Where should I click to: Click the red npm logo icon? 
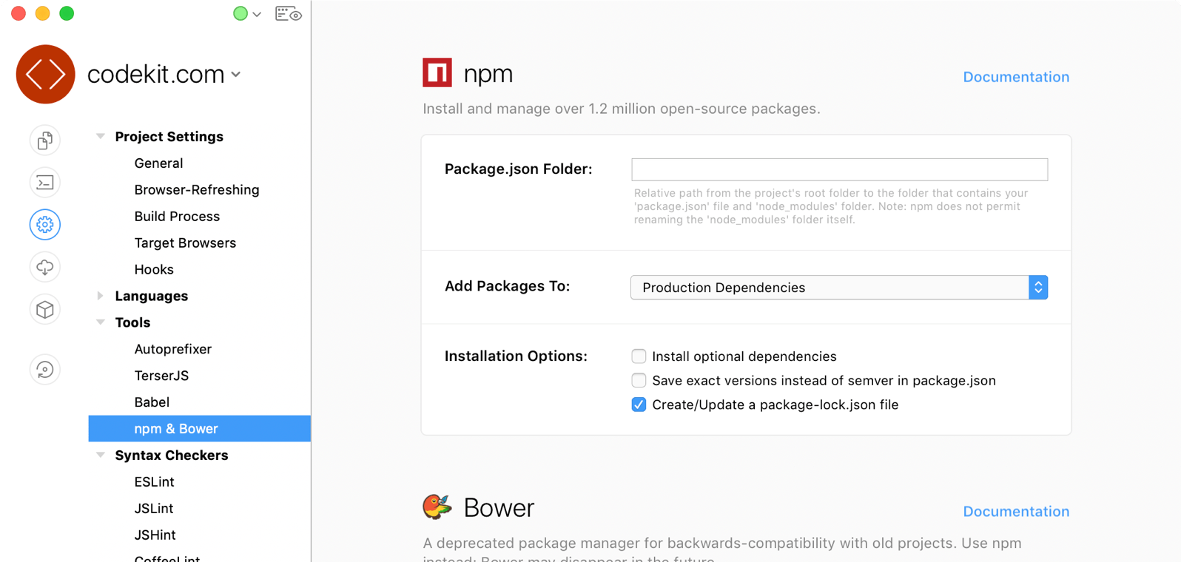(437, 72)
